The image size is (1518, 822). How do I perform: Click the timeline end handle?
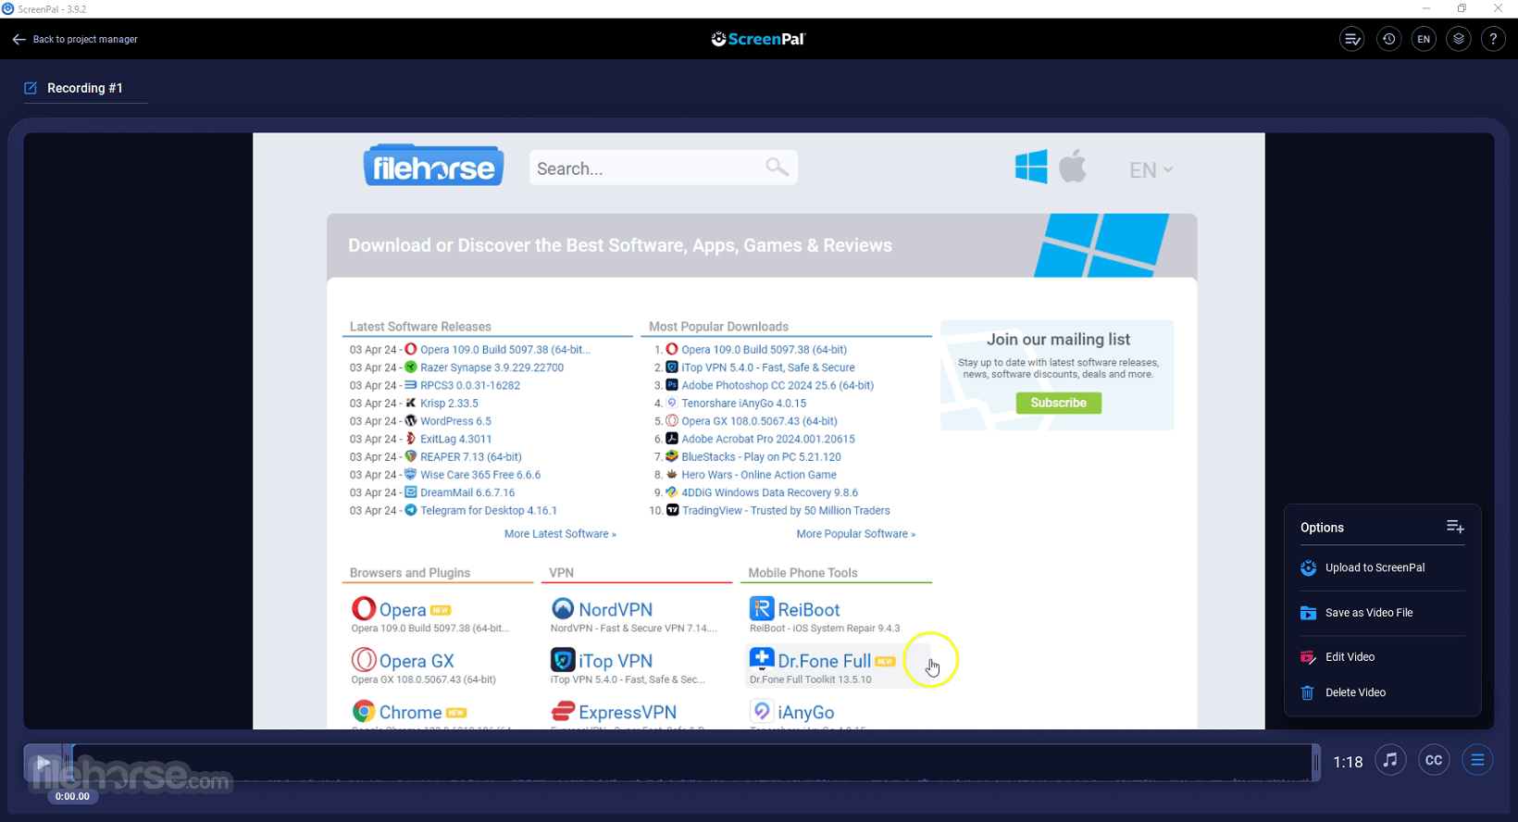click(x=1316, y=763)
